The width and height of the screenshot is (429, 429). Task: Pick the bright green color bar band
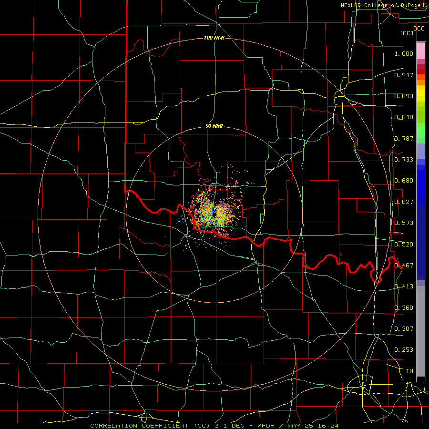[421, 130]
